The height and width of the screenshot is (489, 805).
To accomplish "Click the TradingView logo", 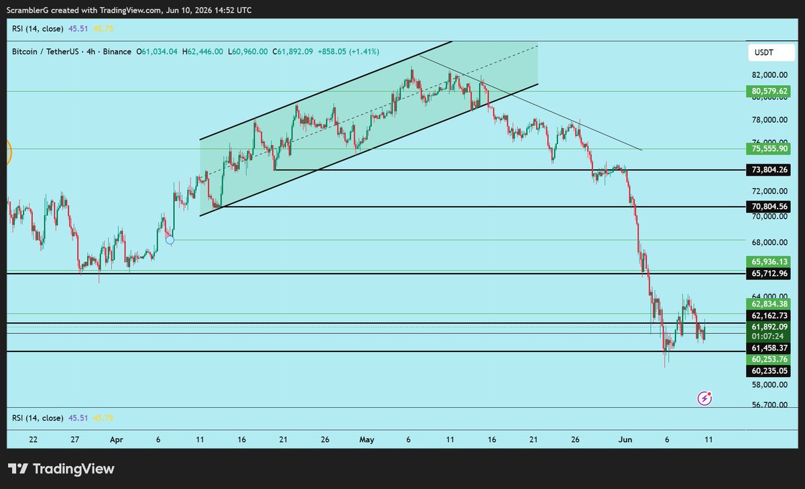I will [x=61, y=469].
